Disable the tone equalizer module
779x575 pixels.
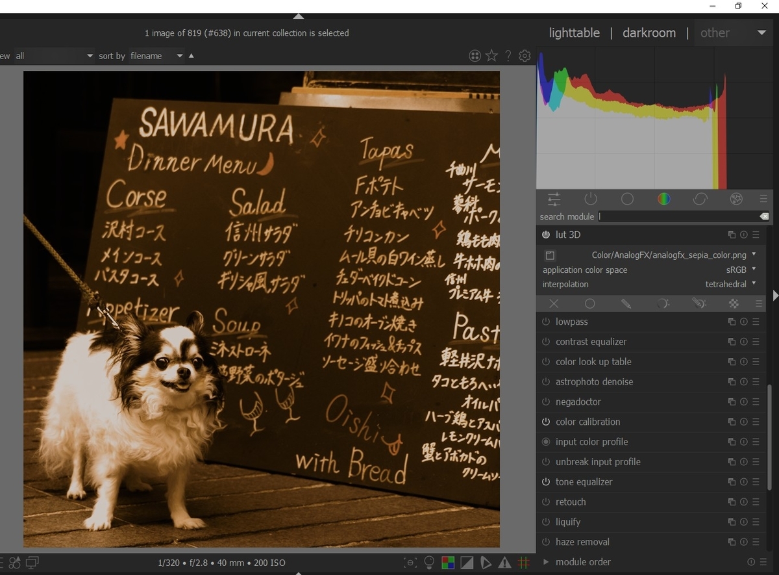point(546,482)
